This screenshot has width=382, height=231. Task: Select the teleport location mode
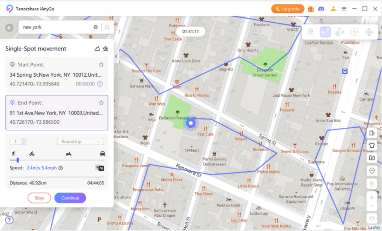click(310, 32)
